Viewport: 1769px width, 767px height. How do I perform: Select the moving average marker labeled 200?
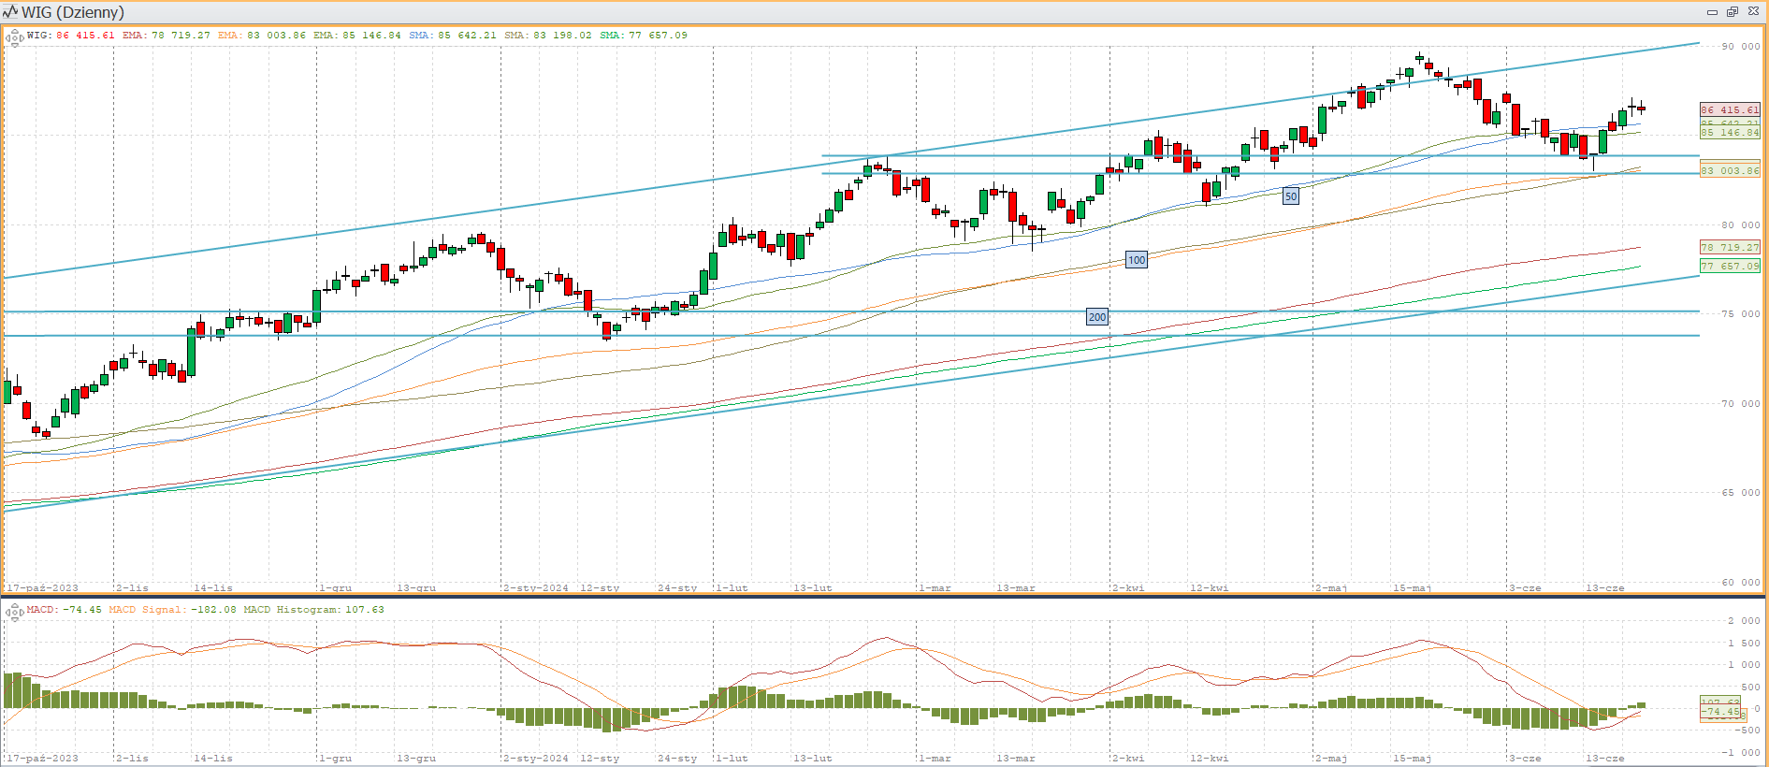[1096, 317]
